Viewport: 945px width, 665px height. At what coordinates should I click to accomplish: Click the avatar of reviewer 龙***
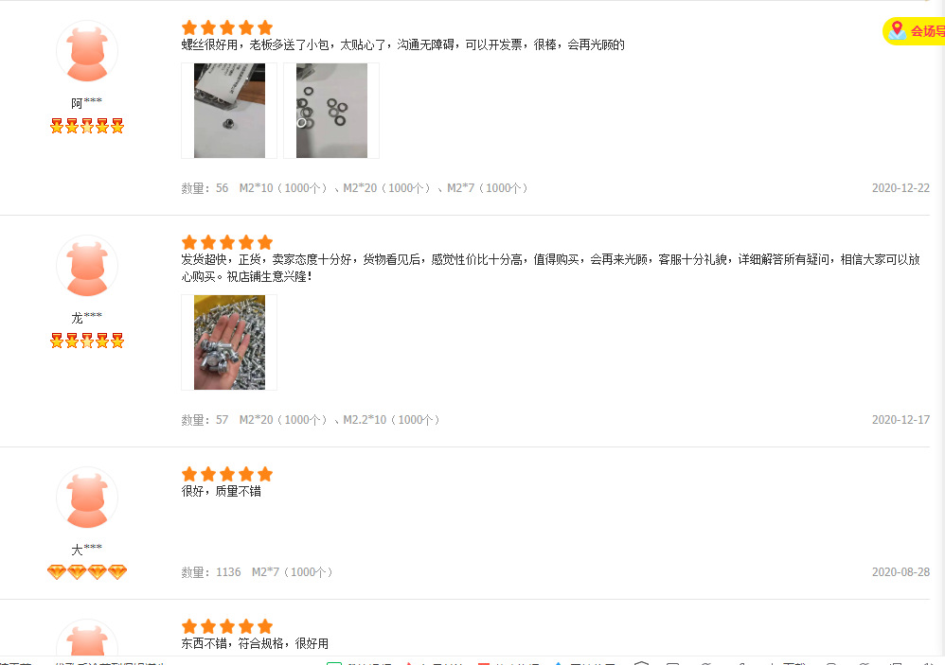[87, 266]
